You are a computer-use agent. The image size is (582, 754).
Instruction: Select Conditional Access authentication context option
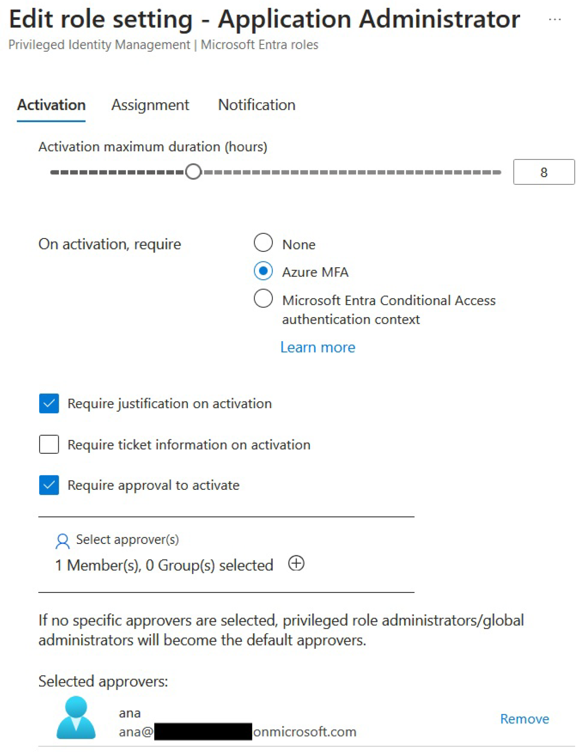coord(263,299)
